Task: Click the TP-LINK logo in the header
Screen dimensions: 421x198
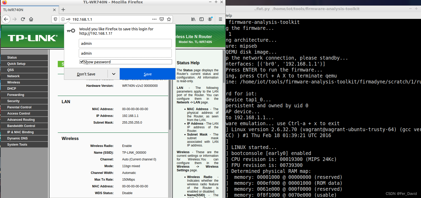Action: coord(33,38)
